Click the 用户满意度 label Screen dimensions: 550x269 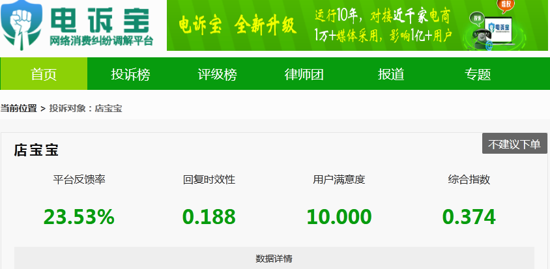tap(339, 180)
